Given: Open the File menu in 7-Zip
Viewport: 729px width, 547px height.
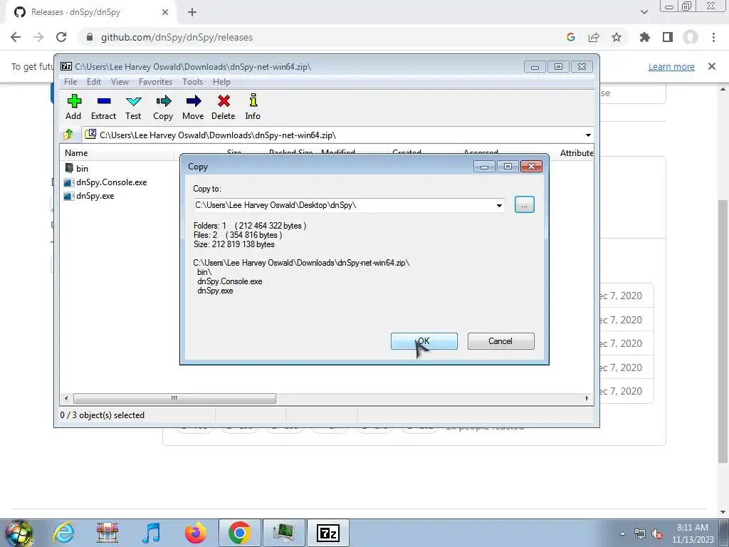Looking at the screenshot, I should (70, 82).
